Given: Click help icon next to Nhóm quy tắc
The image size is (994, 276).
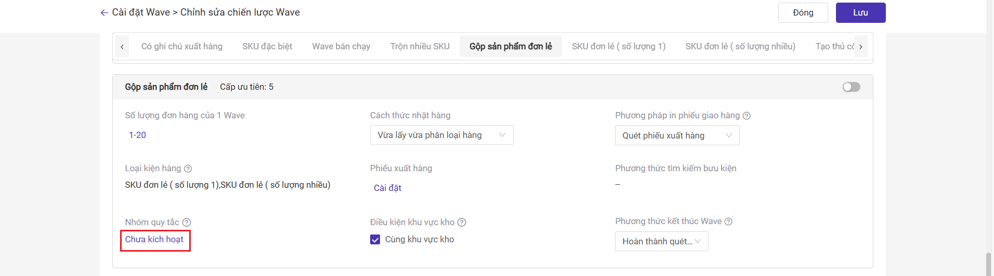Looking at the screenshot, I should [x=187, y=223].
